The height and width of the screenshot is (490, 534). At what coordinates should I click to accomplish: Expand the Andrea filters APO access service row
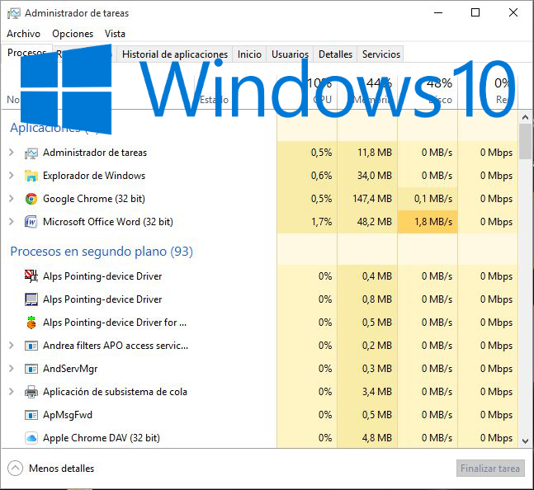coord(12,346)
